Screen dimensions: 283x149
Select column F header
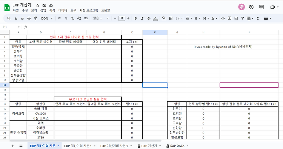pyautogui.click(x=155, y=32)
